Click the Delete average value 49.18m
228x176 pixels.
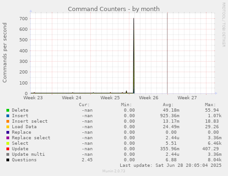point(171,110)
